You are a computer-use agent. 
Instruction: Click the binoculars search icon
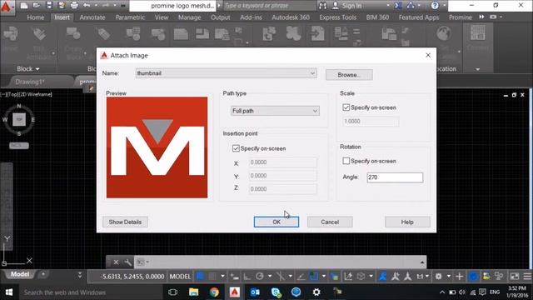click(x=322, y=6)
